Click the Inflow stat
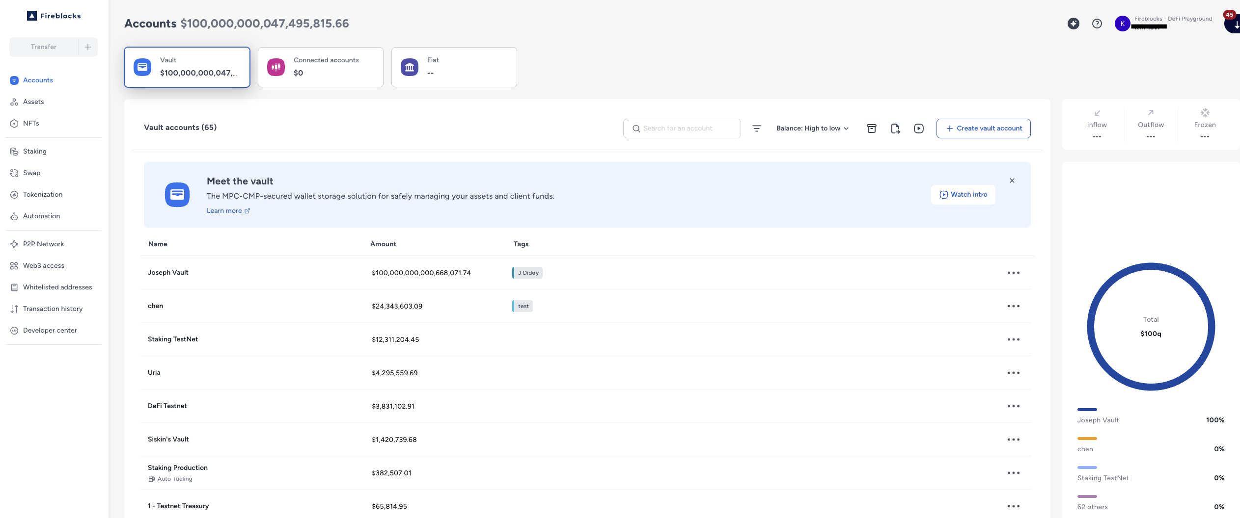This screenshot has height=518, width=1240. tap(1097, 125)
